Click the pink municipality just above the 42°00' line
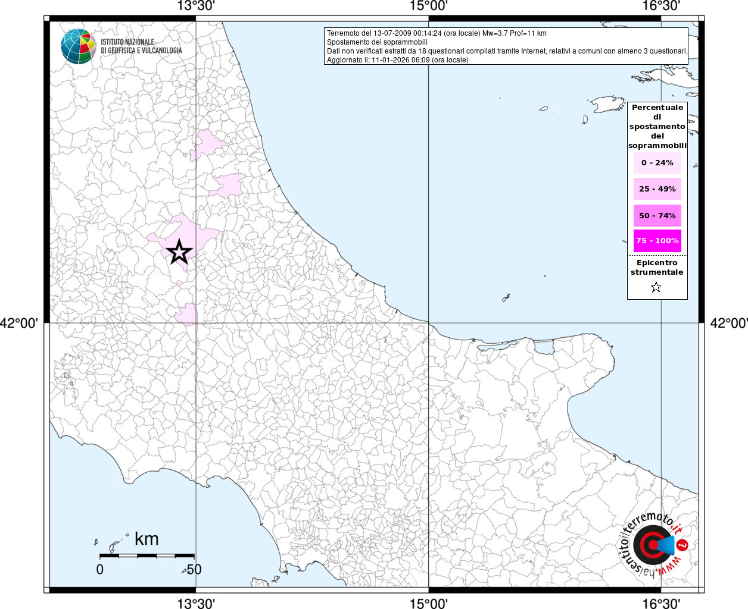This screenshot has width=748, height=609. point(187,313)
